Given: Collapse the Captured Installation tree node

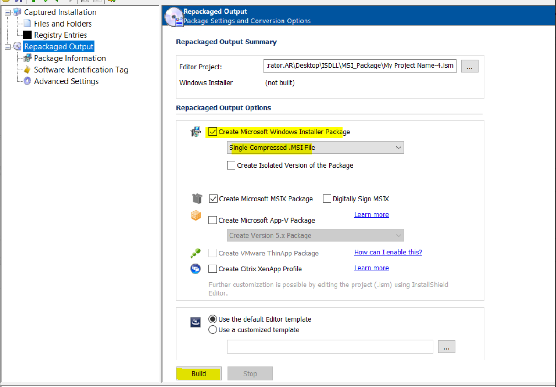Looking at the screenshot, I should click(7, 12).
